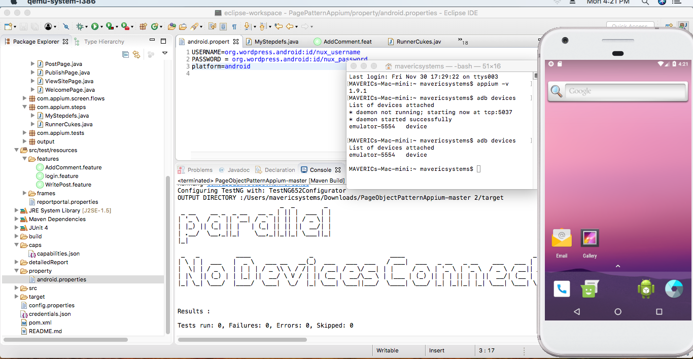This screenshot has width=693, height=359.
Task: Close the android.properties editor tab
Action: 236,42
